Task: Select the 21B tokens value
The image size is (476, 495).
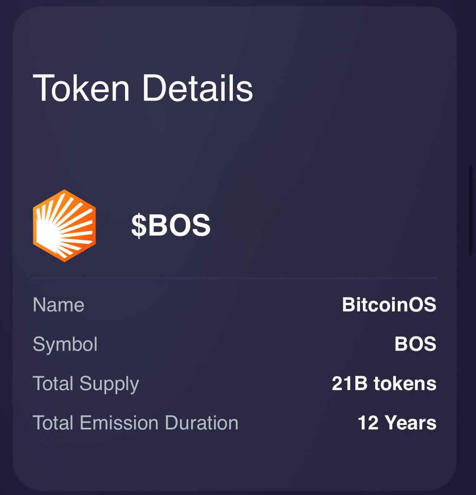Action: (x=384, y=384)
